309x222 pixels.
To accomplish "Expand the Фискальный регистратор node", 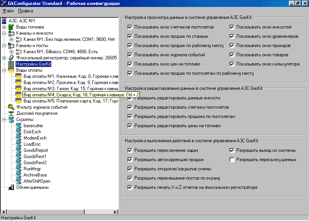I will pyautogui.click(x=4, y=58).
